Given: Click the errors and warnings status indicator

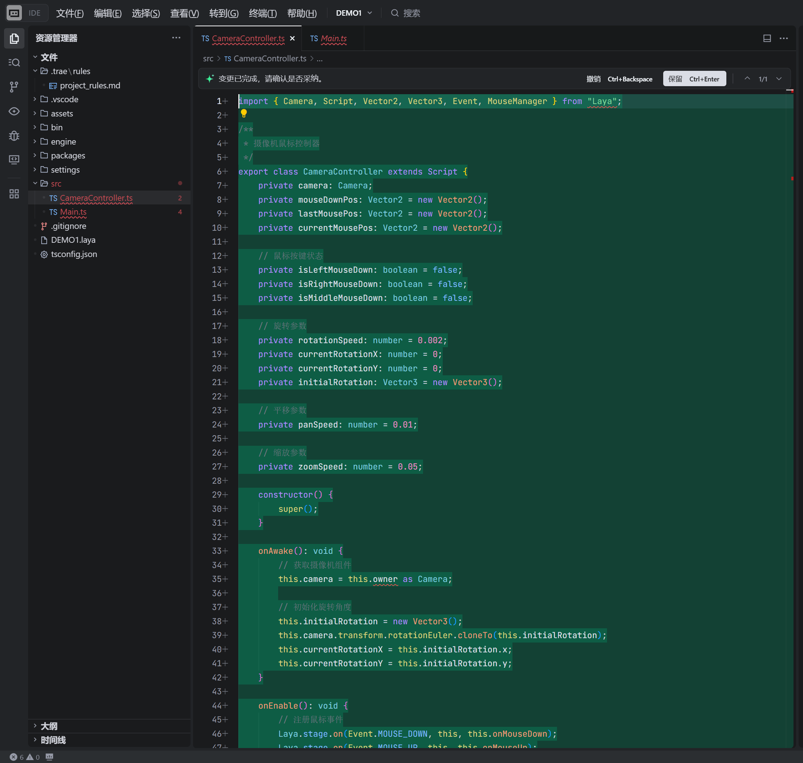Looking at the screenshot, I should point(25,757).
